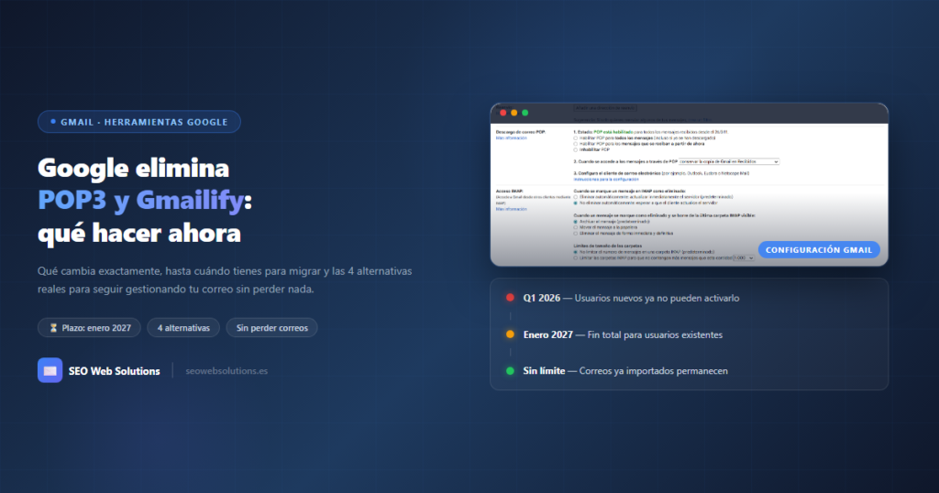Screen dimensions: 939x493
Task: Click the CONFIGURACIÓN GMAIL badge
Action: (819, 249)
